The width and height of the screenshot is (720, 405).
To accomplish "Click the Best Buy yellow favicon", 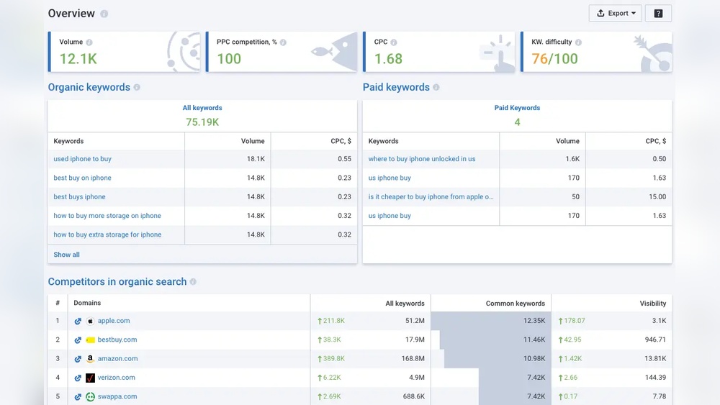I will pyautogui.click(x=91, y=340).
